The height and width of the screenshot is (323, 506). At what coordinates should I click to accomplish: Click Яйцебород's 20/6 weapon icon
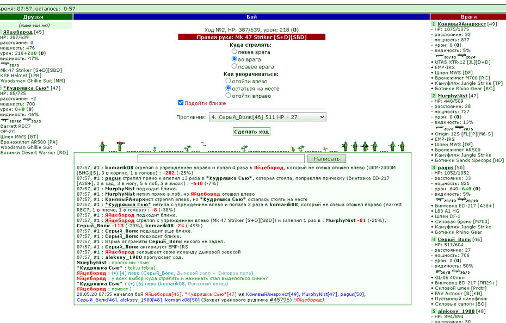point(5,64)
